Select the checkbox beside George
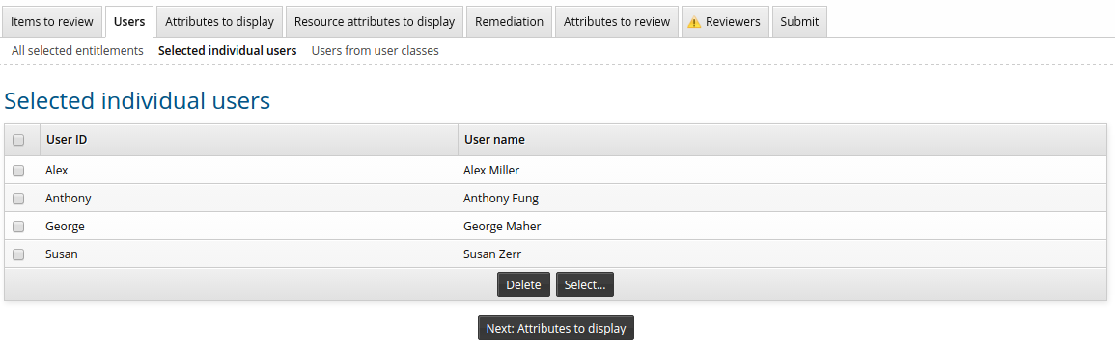This screenshot has width=1115, height=348. pos(18,227)
